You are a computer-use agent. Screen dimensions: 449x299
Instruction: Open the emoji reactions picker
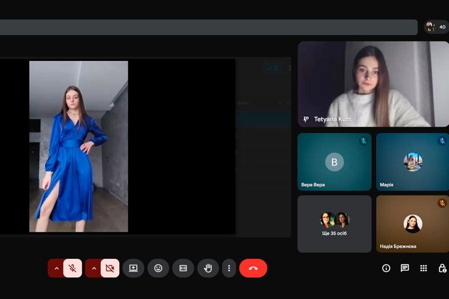(158, 268)
